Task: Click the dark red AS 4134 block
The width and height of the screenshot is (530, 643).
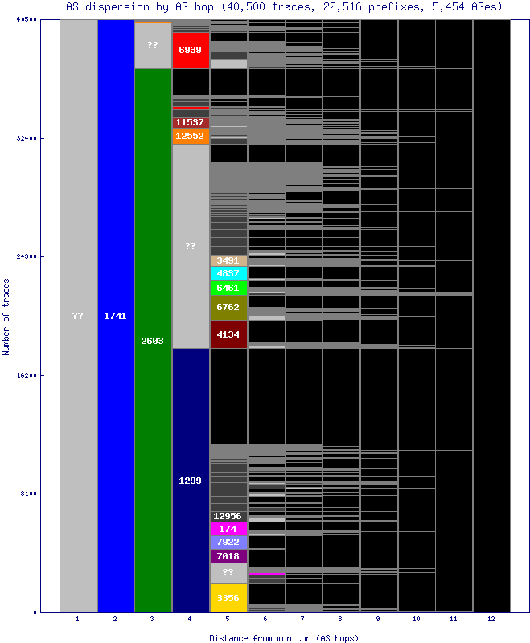Action: point(228,334)
